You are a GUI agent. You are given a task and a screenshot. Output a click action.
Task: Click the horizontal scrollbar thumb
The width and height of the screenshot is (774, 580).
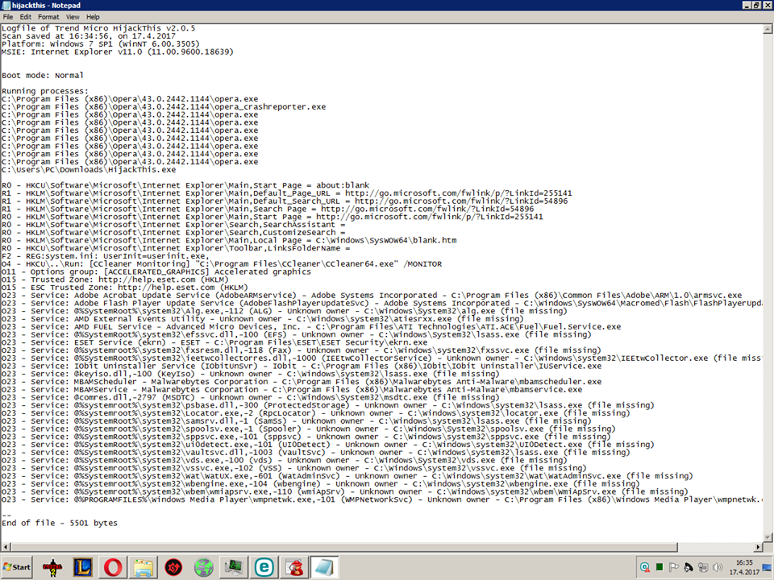click(344, 547)
